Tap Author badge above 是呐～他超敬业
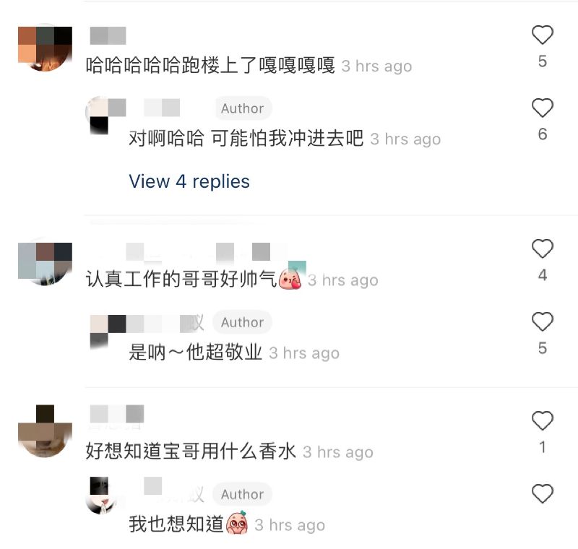 click(242, 322)
